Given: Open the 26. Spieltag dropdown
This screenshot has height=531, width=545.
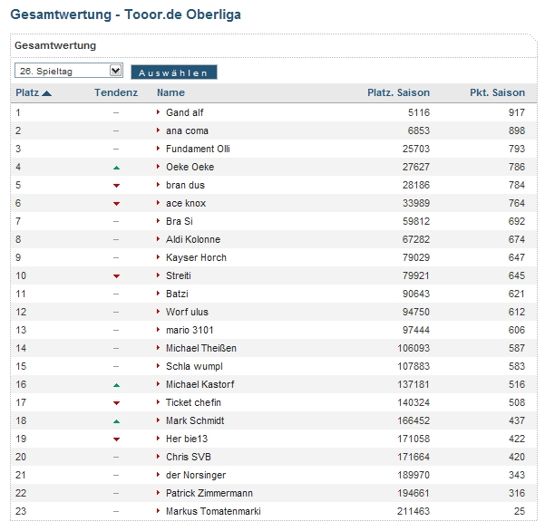Looking at the screenshot, I should [69, 71].
